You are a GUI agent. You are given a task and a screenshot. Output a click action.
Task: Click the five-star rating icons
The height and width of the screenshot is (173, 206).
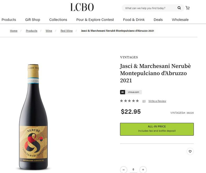pos(129,101)
